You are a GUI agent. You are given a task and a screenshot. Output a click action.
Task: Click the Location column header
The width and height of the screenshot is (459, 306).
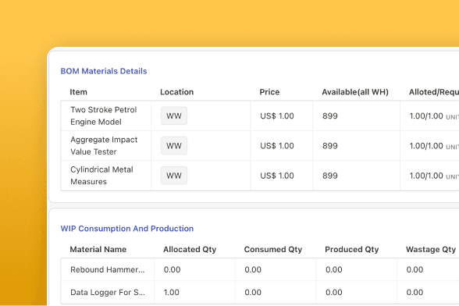point(176,92)
